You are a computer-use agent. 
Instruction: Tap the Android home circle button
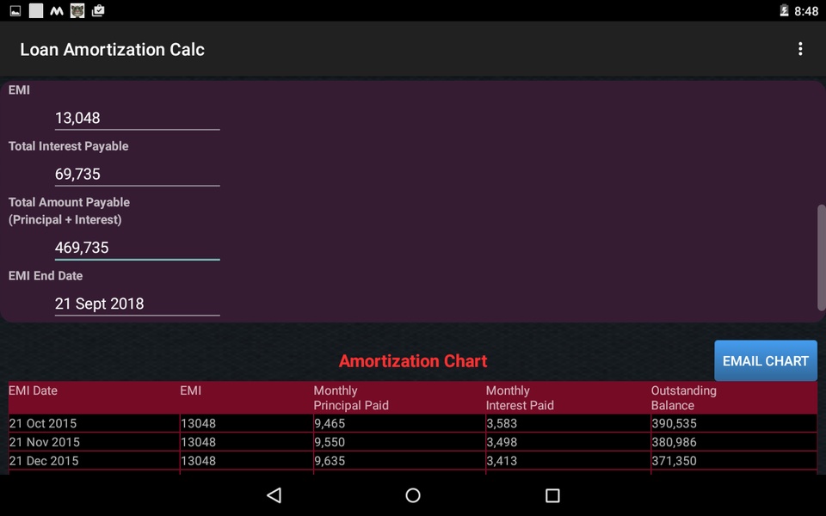point(413,495)
